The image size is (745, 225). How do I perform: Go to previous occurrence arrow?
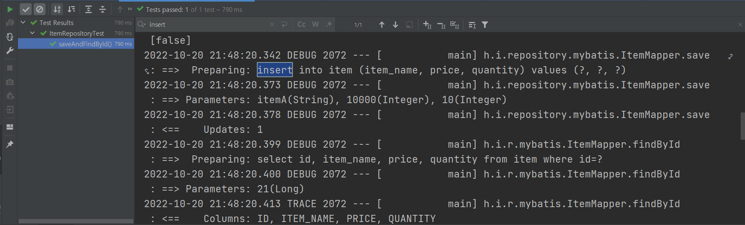[x=382, y=25]
